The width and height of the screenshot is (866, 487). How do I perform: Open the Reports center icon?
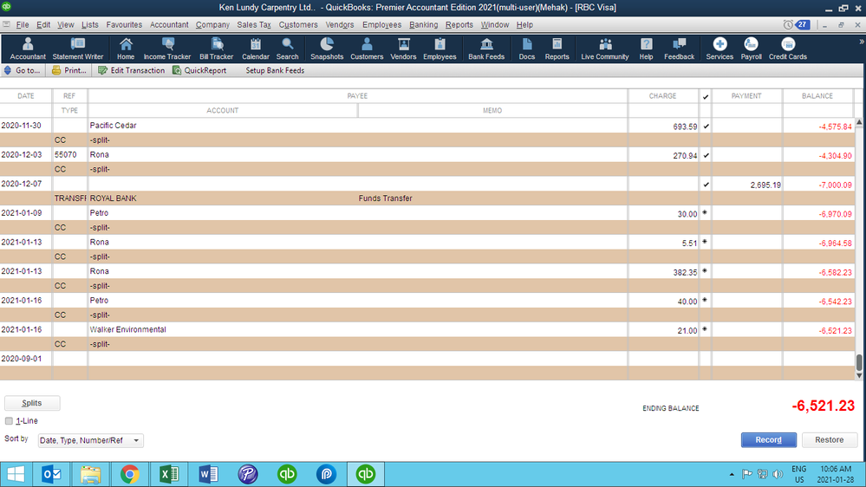[x=557, y=49]
